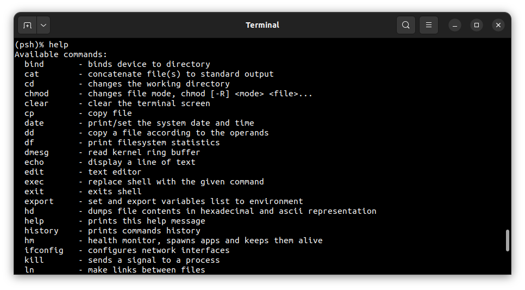
Task: Click the Terminal title text
Action: tap(262, 25)
